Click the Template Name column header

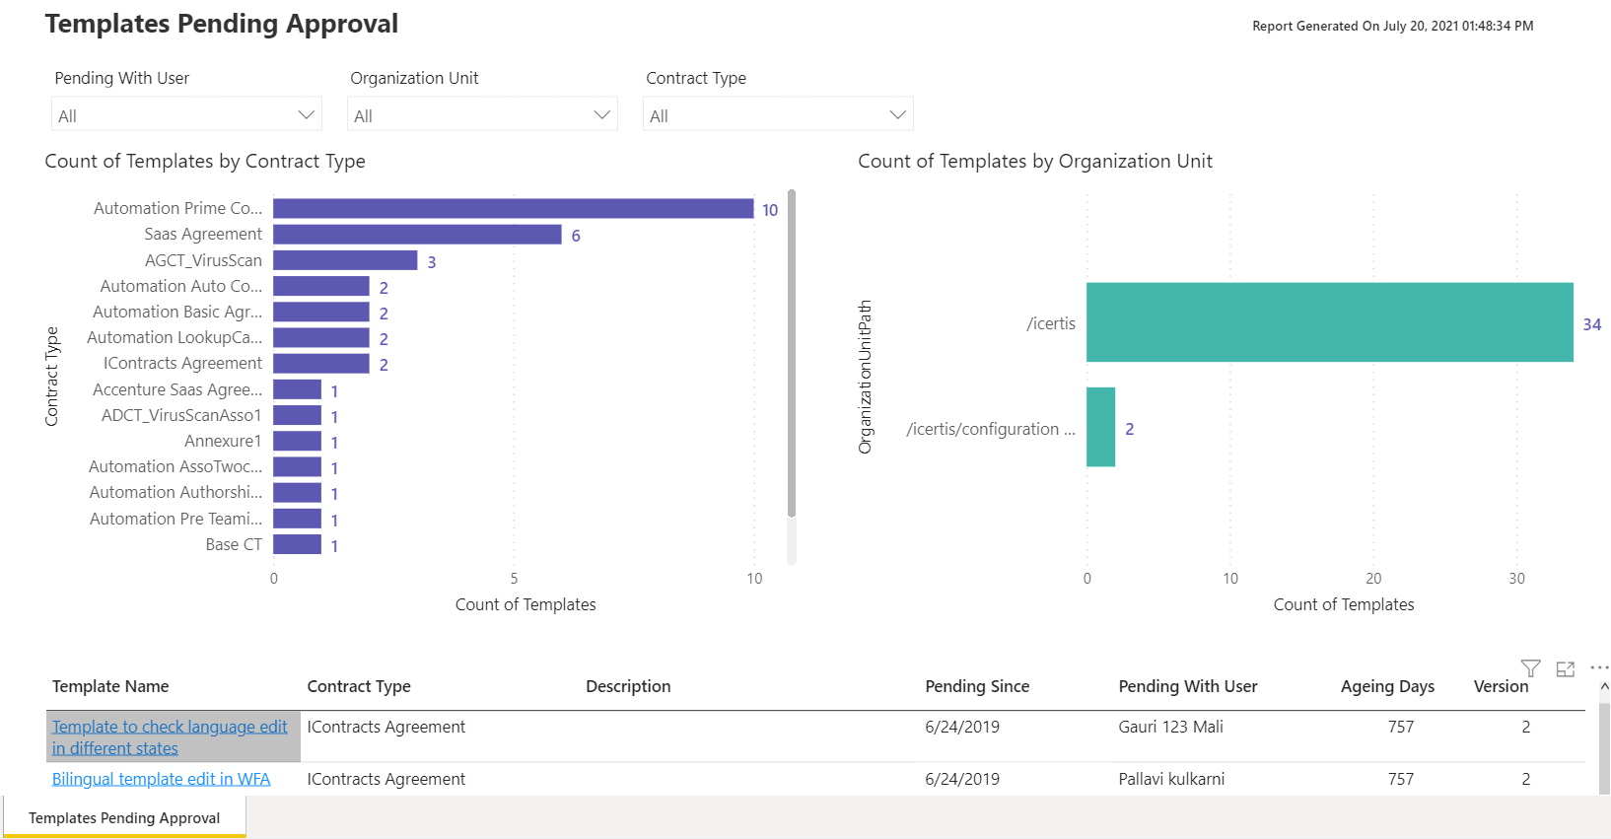coord(110,686)
